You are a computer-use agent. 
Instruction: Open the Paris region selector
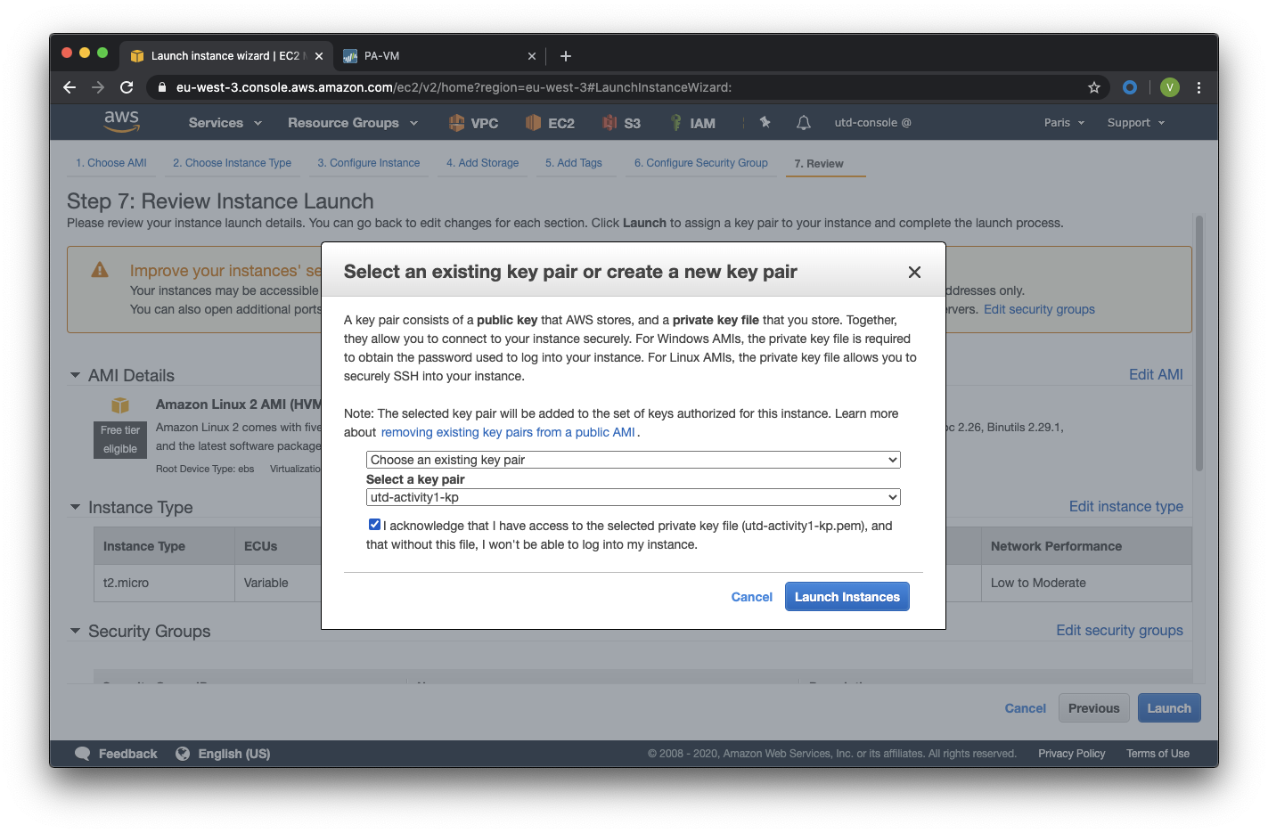tap(1065, 123)
